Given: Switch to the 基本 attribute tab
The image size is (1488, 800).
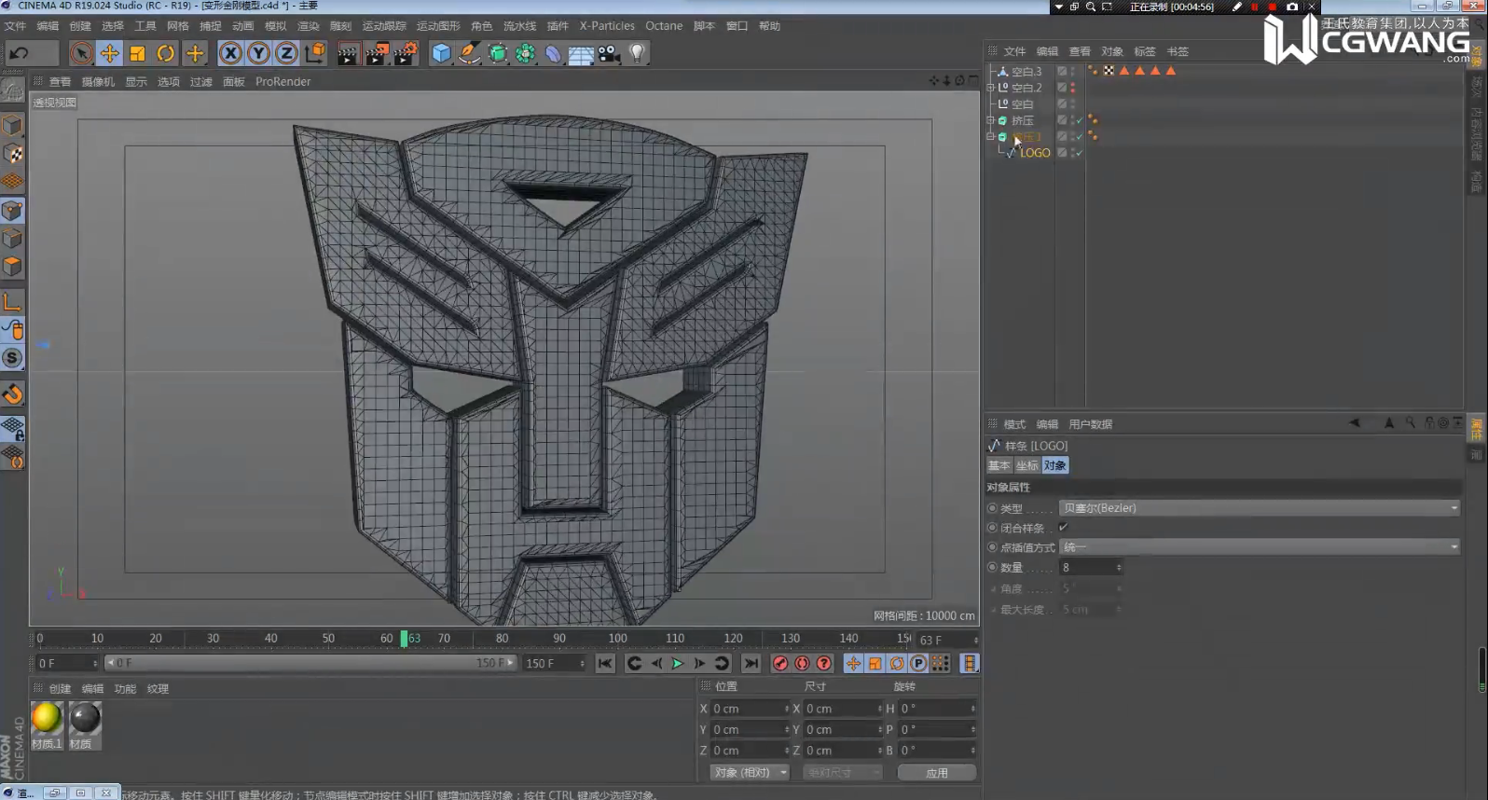Looking at the screenshot, I should point(999,465).
